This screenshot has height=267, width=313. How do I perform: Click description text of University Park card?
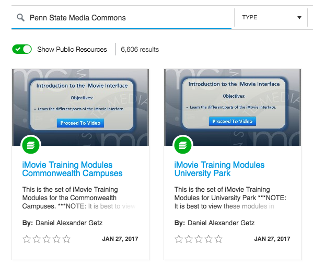230,198
